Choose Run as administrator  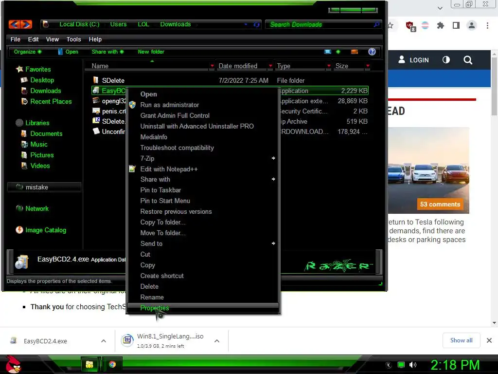[x=203, y=105]
